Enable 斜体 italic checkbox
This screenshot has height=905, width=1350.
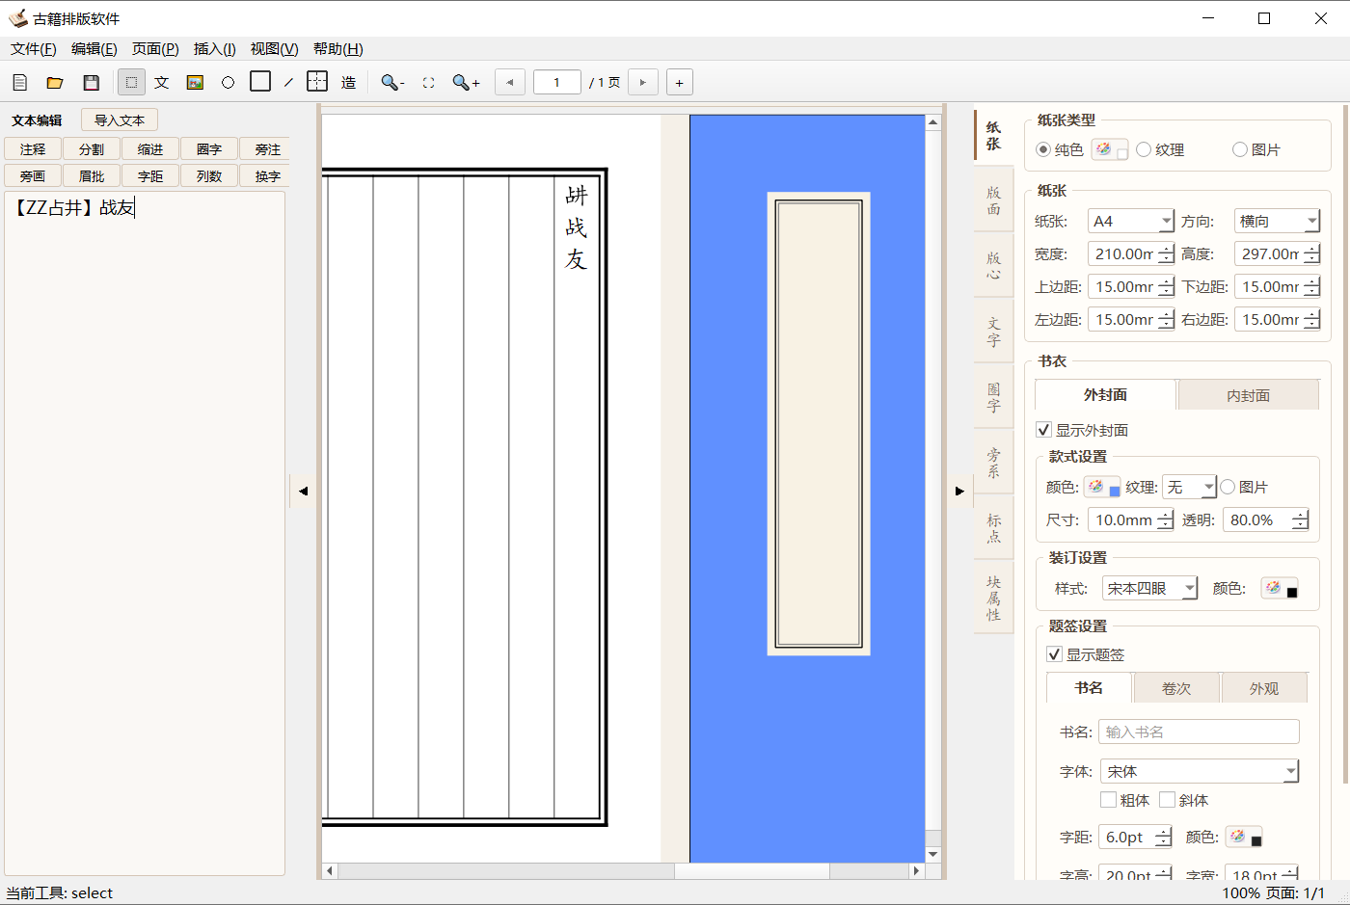click(x=1167, y=800)
